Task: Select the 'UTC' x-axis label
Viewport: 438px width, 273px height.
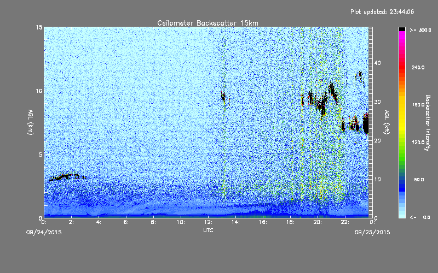Action: click(x=208, y=230)
